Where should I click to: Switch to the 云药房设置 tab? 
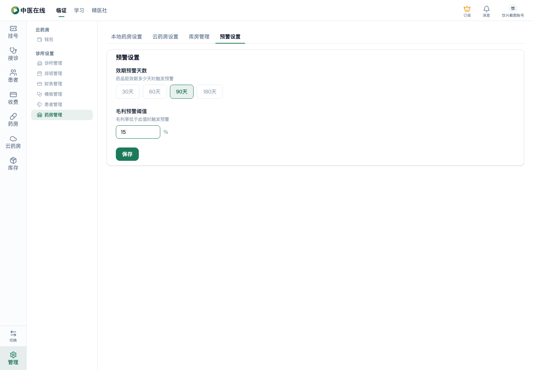165,37
